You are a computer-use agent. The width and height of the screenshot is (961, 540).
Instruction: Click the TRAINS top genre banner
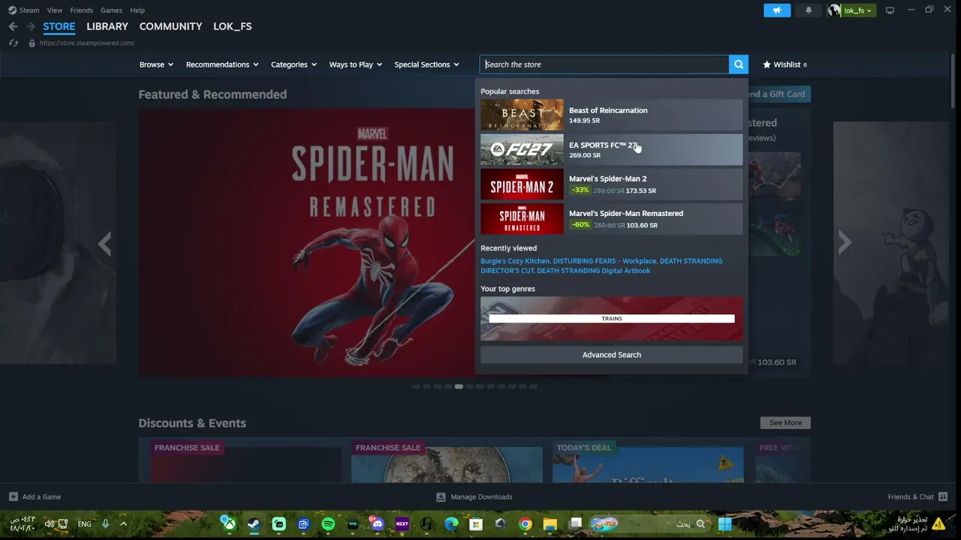pyautogui.click(x=612, y=319)
